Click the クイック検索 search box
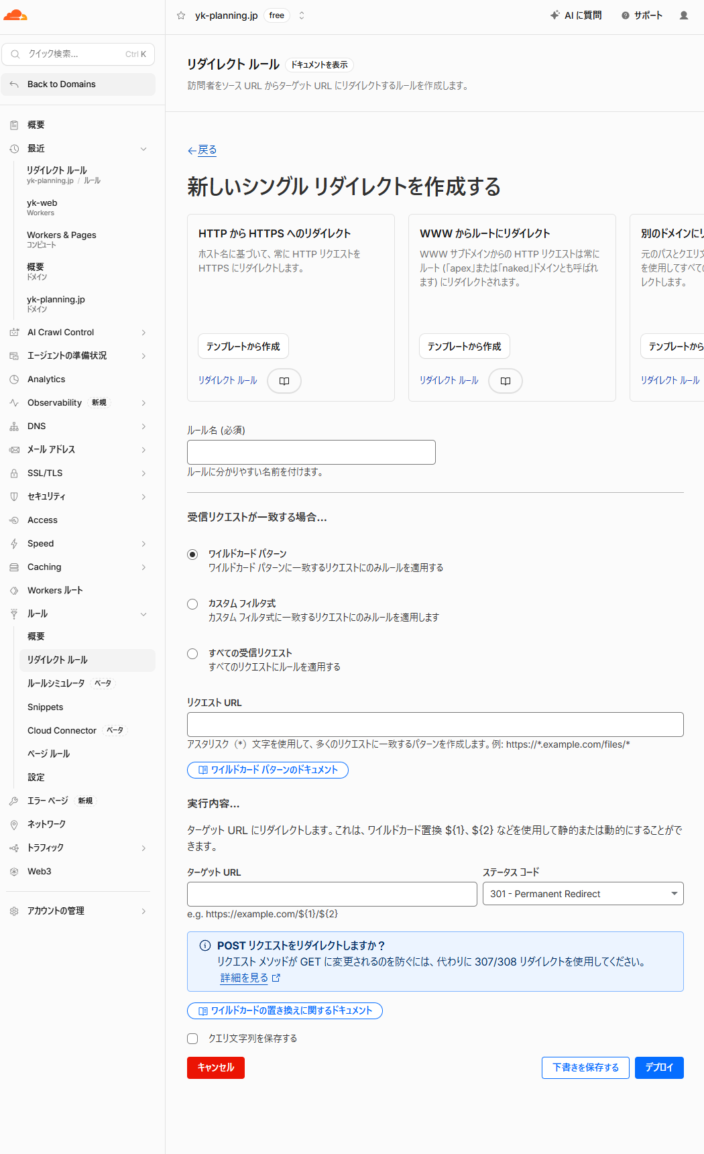This screenshot has height=1154, width=704. (78, 54)
